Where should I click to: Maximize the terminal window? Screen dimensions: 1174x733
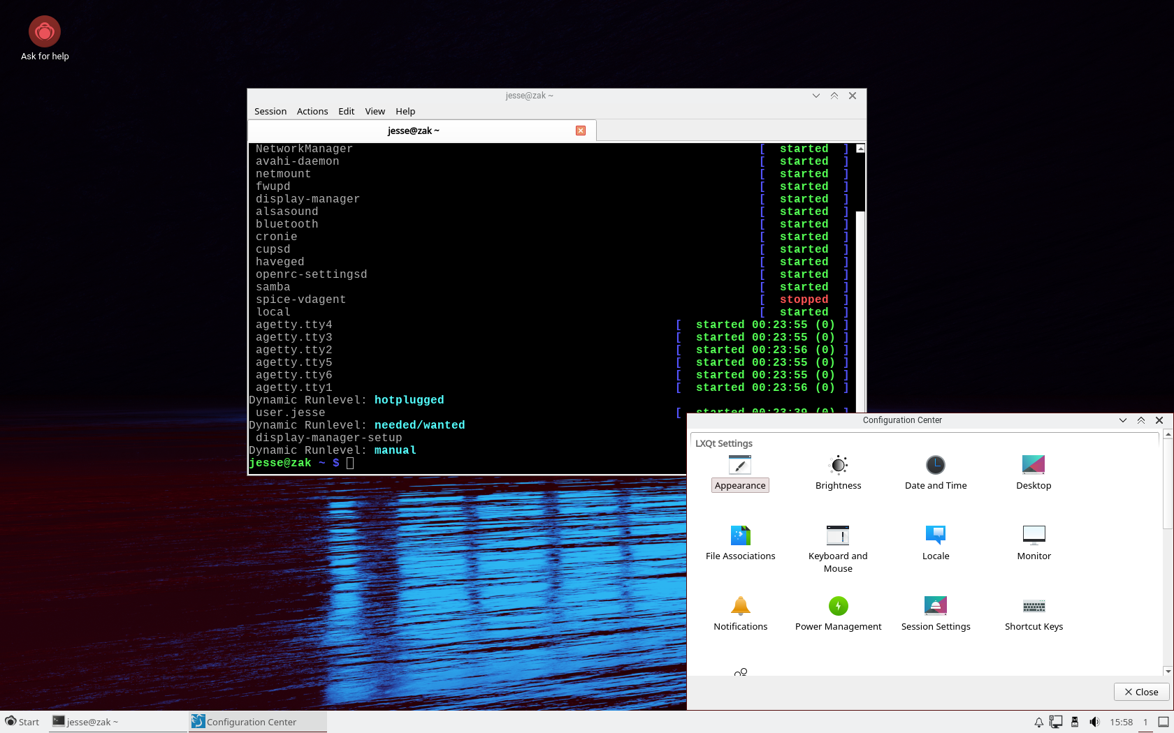click(x=834, y=96)
